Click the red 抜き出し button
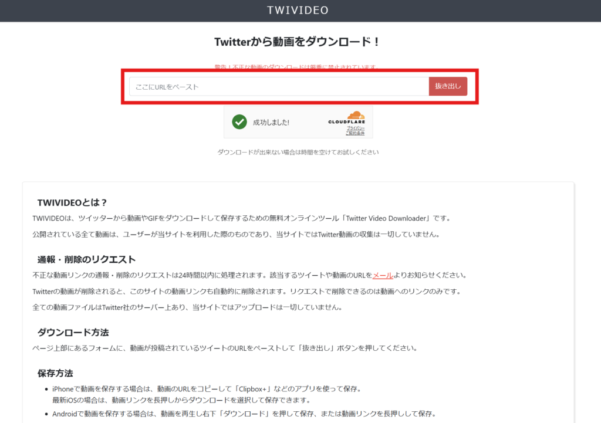Viewport: 601px width, 423px height. coord(448,86)
